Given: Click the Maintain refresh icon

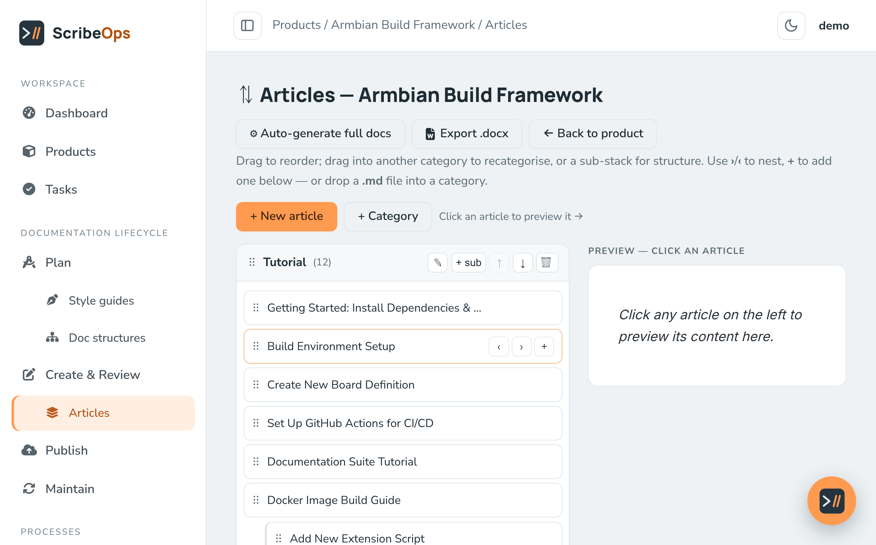Looking at the screenshot, I should (x=29, y=488).
